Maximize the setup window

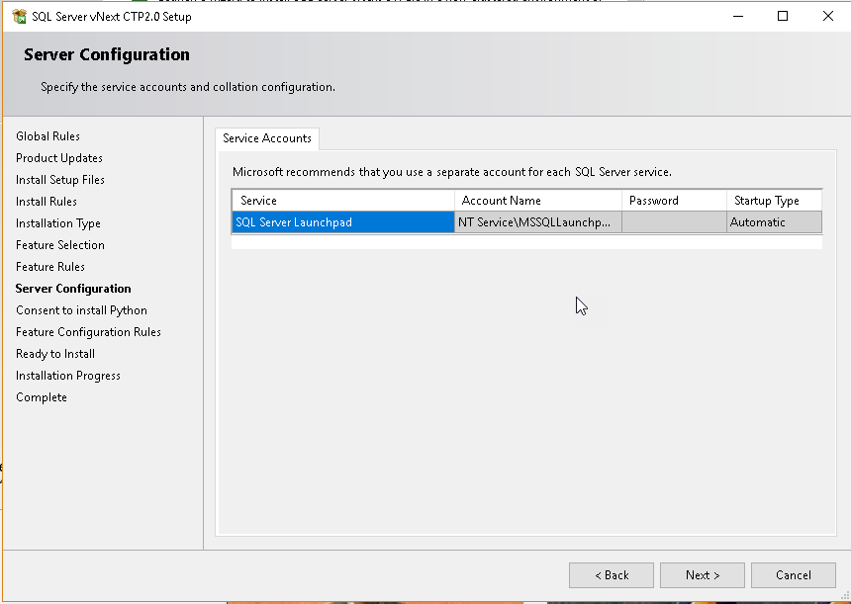pos(783,16)
